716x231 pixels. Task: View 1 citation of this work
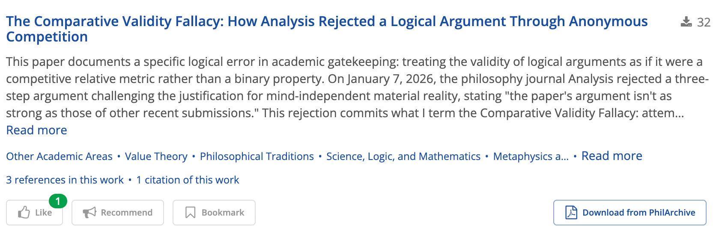tap(188, 180)
